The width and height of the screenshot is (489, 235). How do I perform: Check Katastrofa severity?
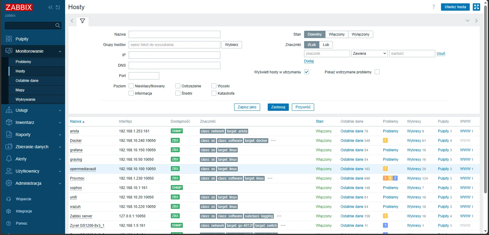[214, 93]
